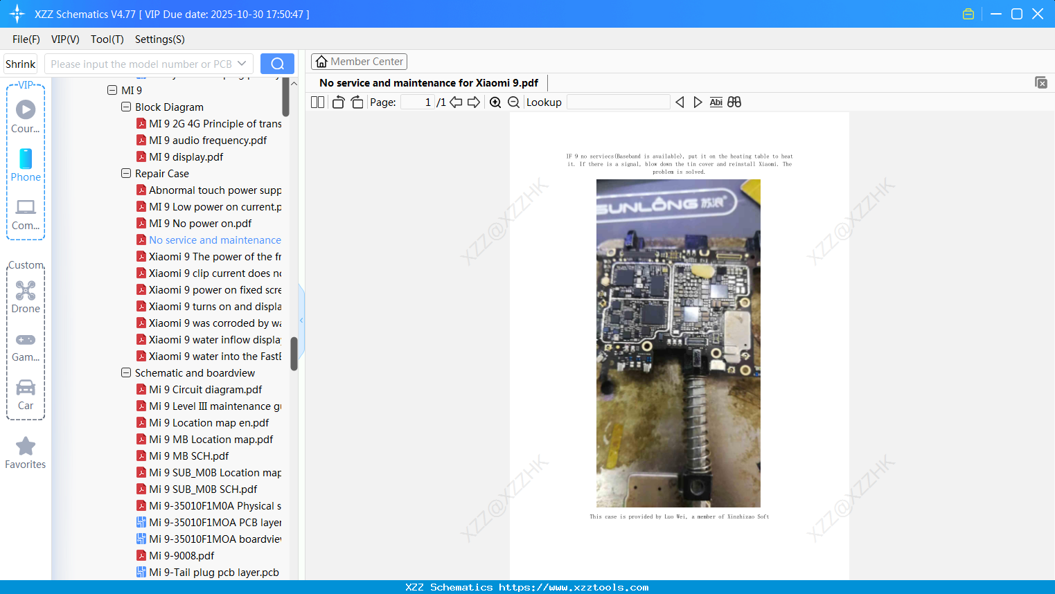Image resolution: width=1055 pixels, height=594 pixels.
Task: Open MI 9 2G 4G Principle file
Action: [215, 124]
